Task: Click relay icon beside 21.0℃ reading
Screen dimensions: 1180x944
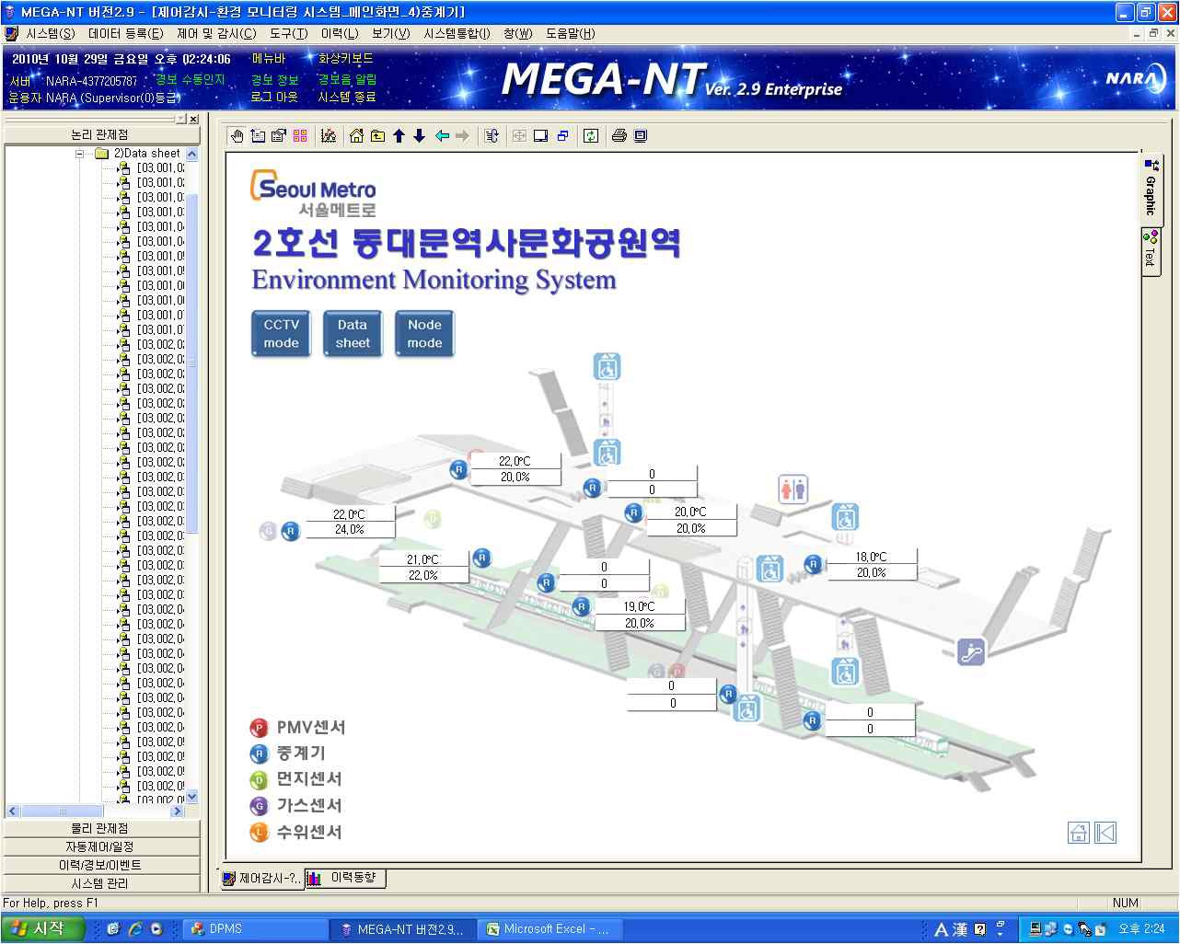Action: click(x=480, y=558)
